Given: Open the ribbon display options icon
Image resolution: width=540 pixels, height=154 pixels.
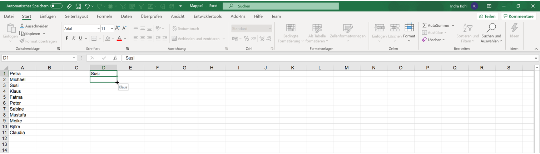Looking at the screenshot, I should click(x=489, y=6).
